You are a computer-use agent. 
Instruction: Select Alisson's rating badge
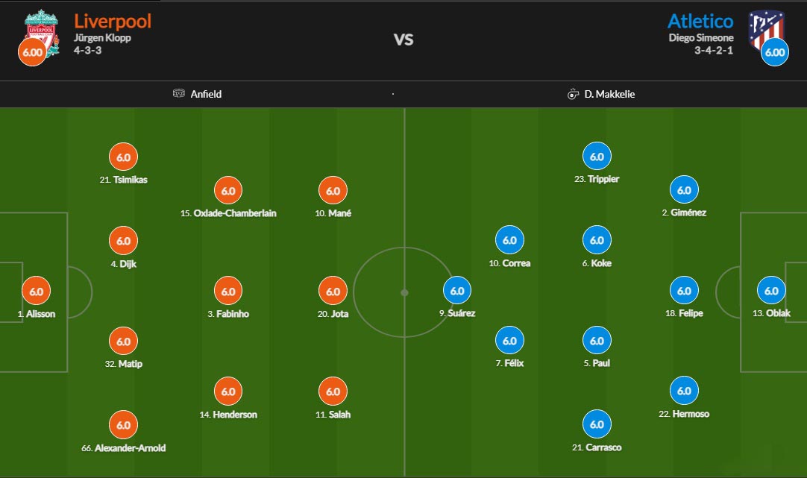36,292
